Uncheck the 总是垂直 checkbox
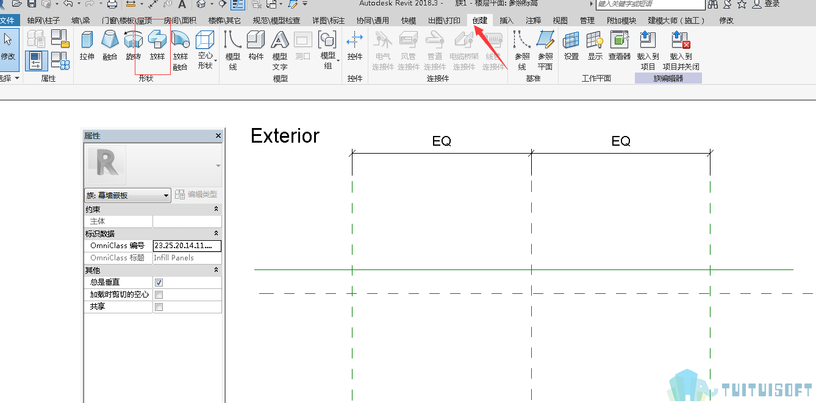Image resolution: width=816 pixels, height=403 pixels. pos(159,282)
